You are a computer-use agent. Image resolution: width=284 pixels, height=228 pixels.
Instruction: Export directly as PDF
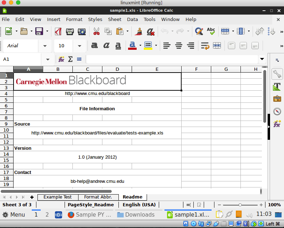[58, 31]
